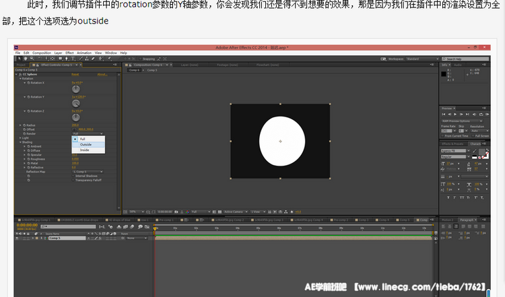The height and width of the screenshot is (297, 505).
Task: Select the Pen tool
Action: 67,59
